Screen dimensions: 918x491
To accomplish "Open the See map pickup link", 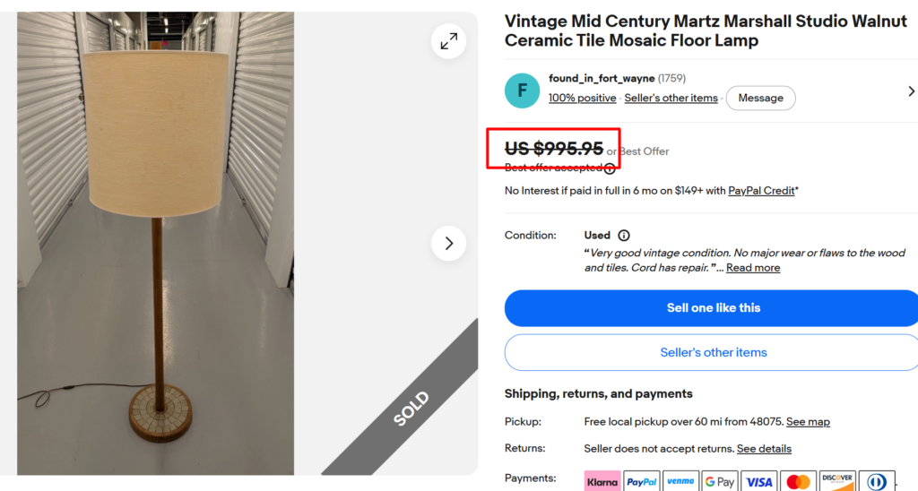I will tap(808, 421).
